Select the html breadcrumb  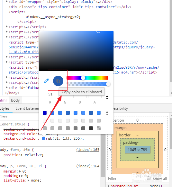3,100
